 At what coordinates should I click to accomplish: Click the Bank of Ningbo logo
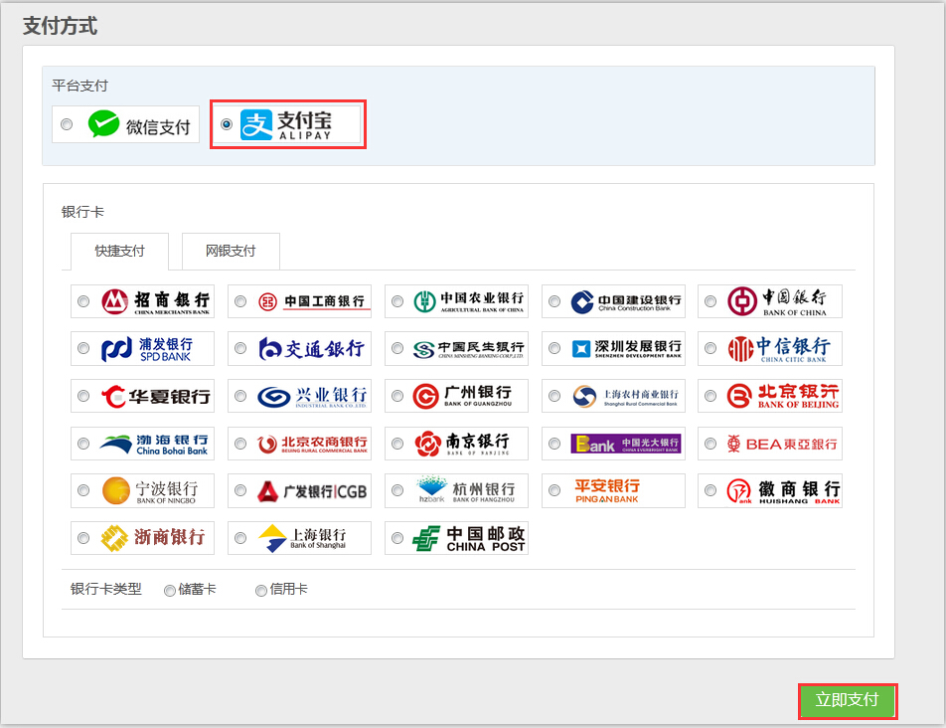(150, 490)
